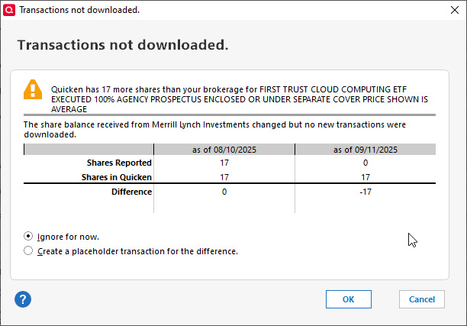The height and width of the screenshot is (326, 467).
Task: Maximize the dialog window
Action: 414,10
